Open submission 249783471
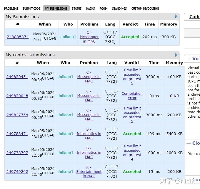 click(17, 134)
